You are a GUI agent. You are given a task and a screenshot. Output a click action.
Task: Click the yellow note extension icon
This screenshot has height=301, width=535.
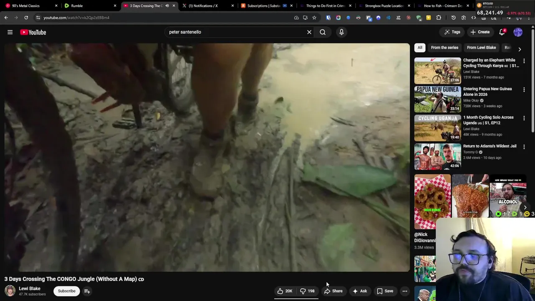pyautogui.click(x=428, y=18)
